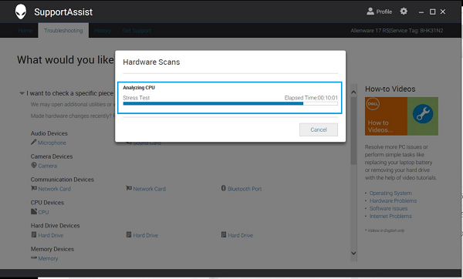Viewport: 463px width, 279px height.
Task: Click the second Network Card icon
Action: [129, 188]
